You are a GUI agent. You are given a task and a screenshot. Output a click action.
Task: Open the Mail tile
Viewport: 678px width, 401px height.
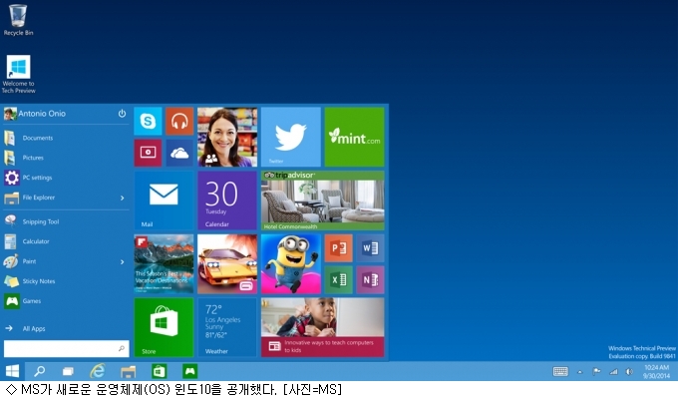pyautogui.click(x=164, y=200)
